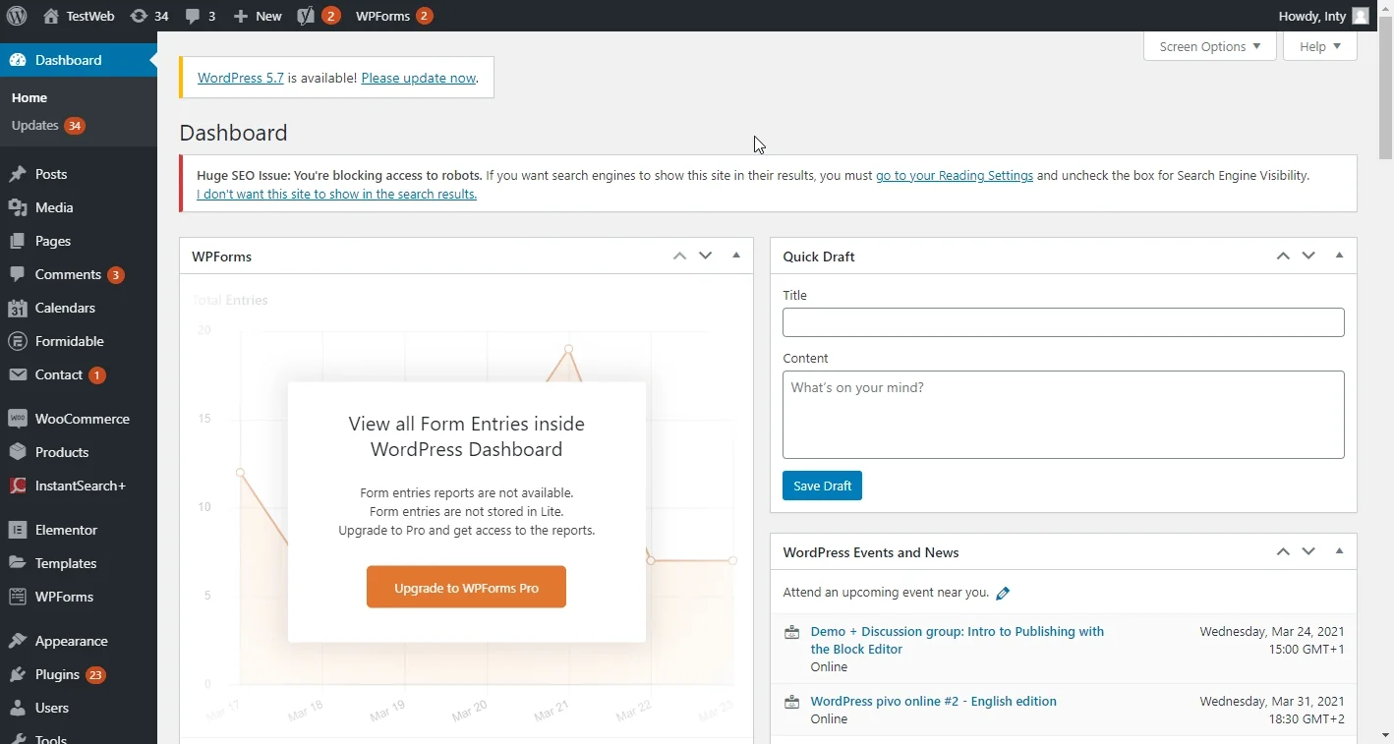1394x744 pixels.
Task: Open the Yoast SEO icon in admin bar
Action: pyautogui.click(x=306, y=16)
